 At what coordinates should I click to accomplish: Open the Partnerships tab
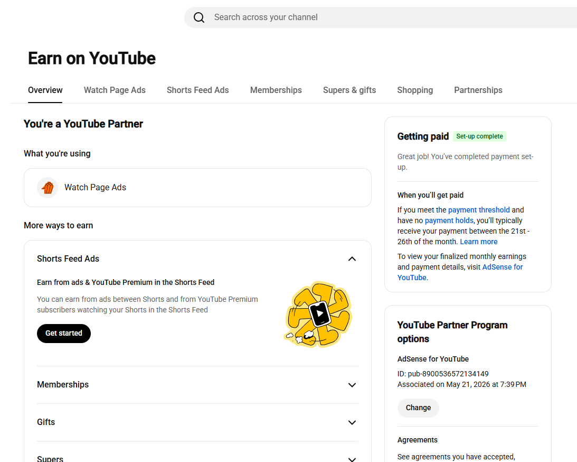[478, 90]
